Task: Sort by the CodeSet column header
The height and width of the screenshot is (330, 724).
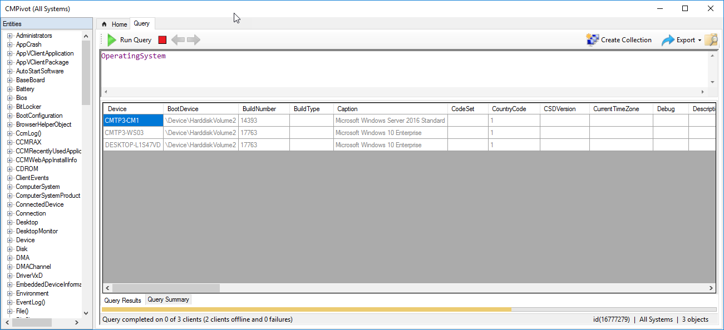Action: [x=467, y=109]
